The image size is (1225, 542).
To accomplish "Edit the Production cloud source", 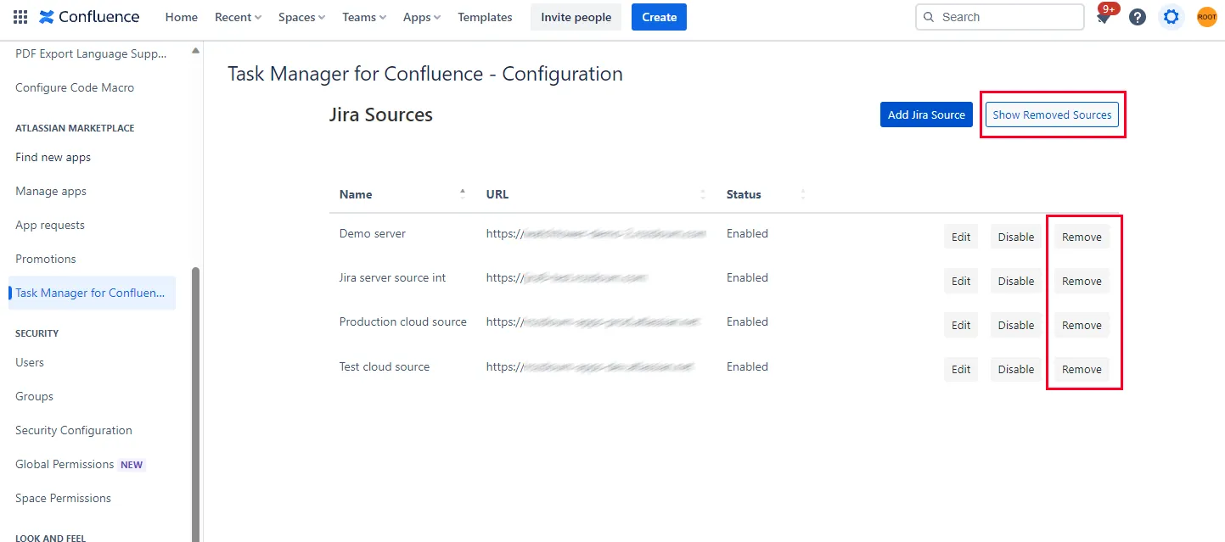I will pos(961,325).
